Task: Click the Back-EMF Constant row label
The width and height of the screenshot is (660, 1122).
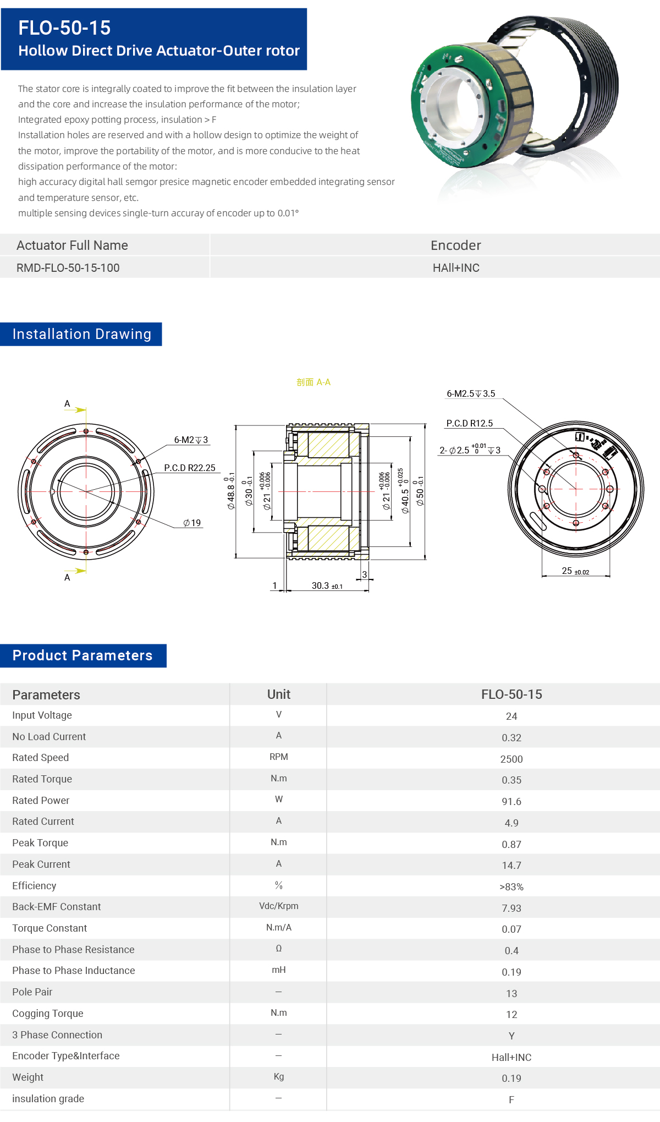Action: tap(57, 907)
